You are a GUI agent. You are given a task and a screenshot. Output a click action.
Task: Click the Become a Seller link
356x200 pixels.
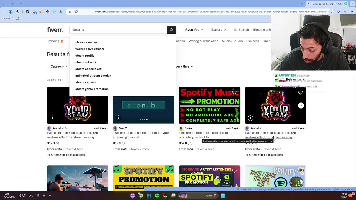262,30
